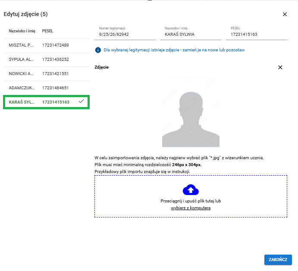
Task: Select SYPUŁA AL... student row
Action: [21, 59]
